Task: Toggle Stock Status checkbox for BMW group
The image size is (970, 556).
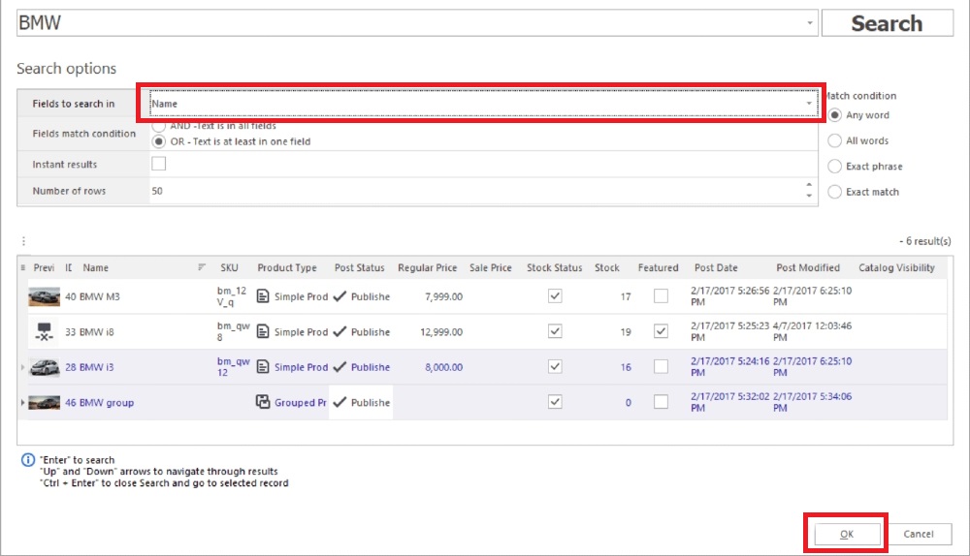Action: tap(555, 402)
